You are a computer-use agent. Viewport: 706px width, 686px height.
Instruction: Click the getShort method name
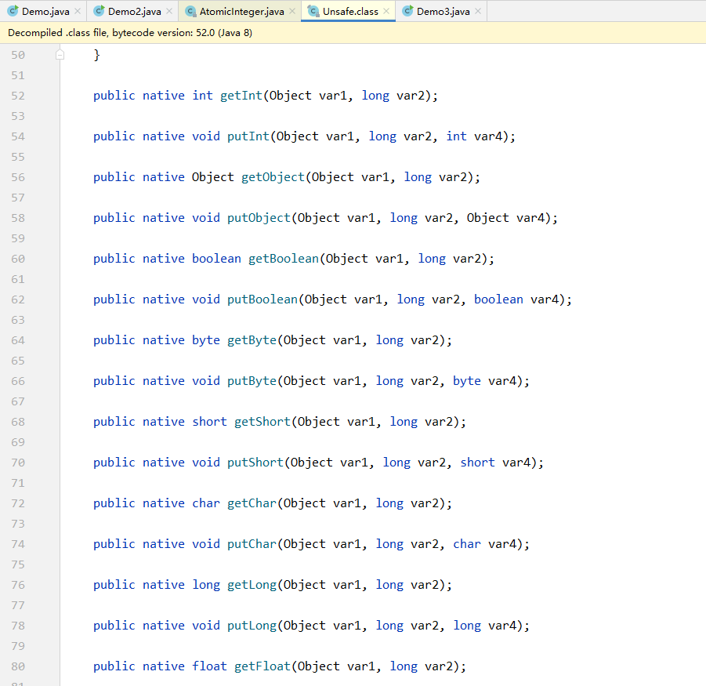coord(262,422)
